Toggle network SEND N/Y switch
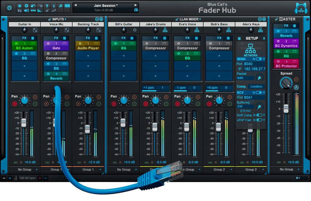 pyautogui.click(x=259, y=59)
